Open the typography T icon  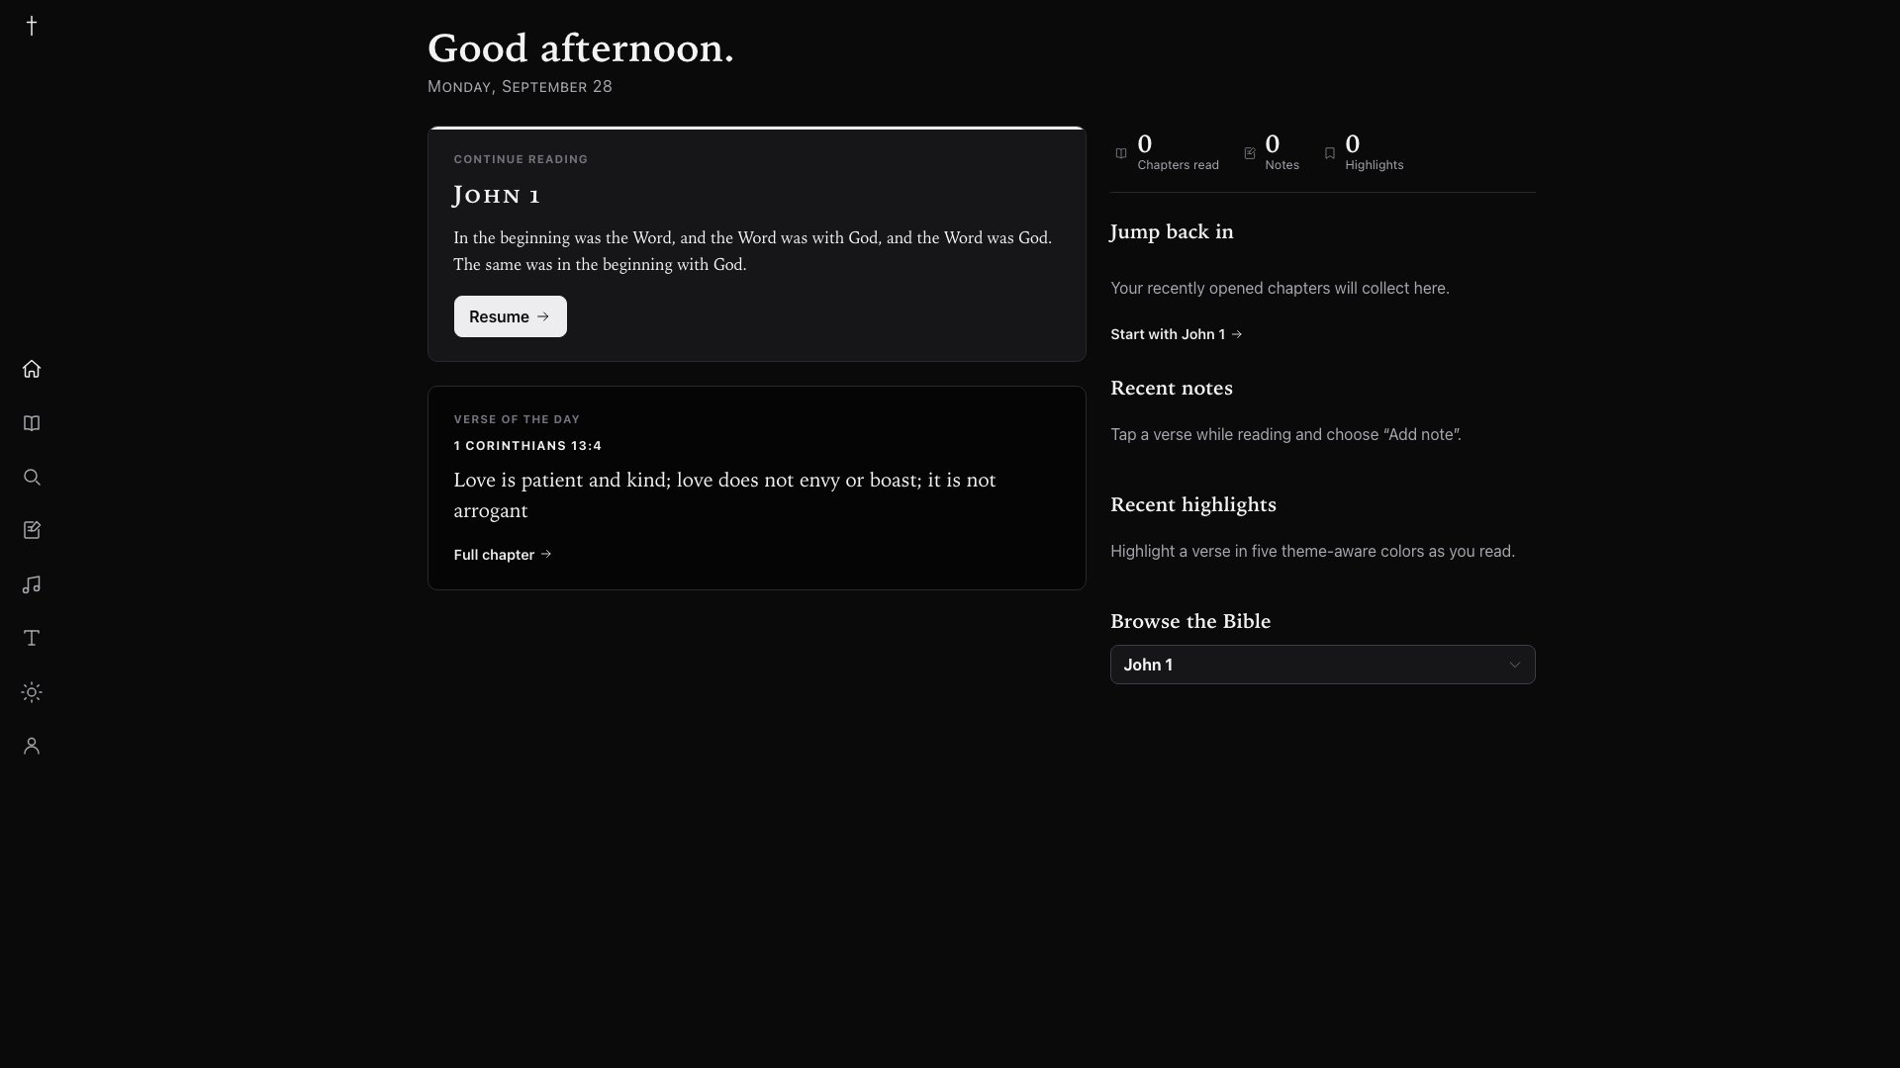(x=32, y=638)
